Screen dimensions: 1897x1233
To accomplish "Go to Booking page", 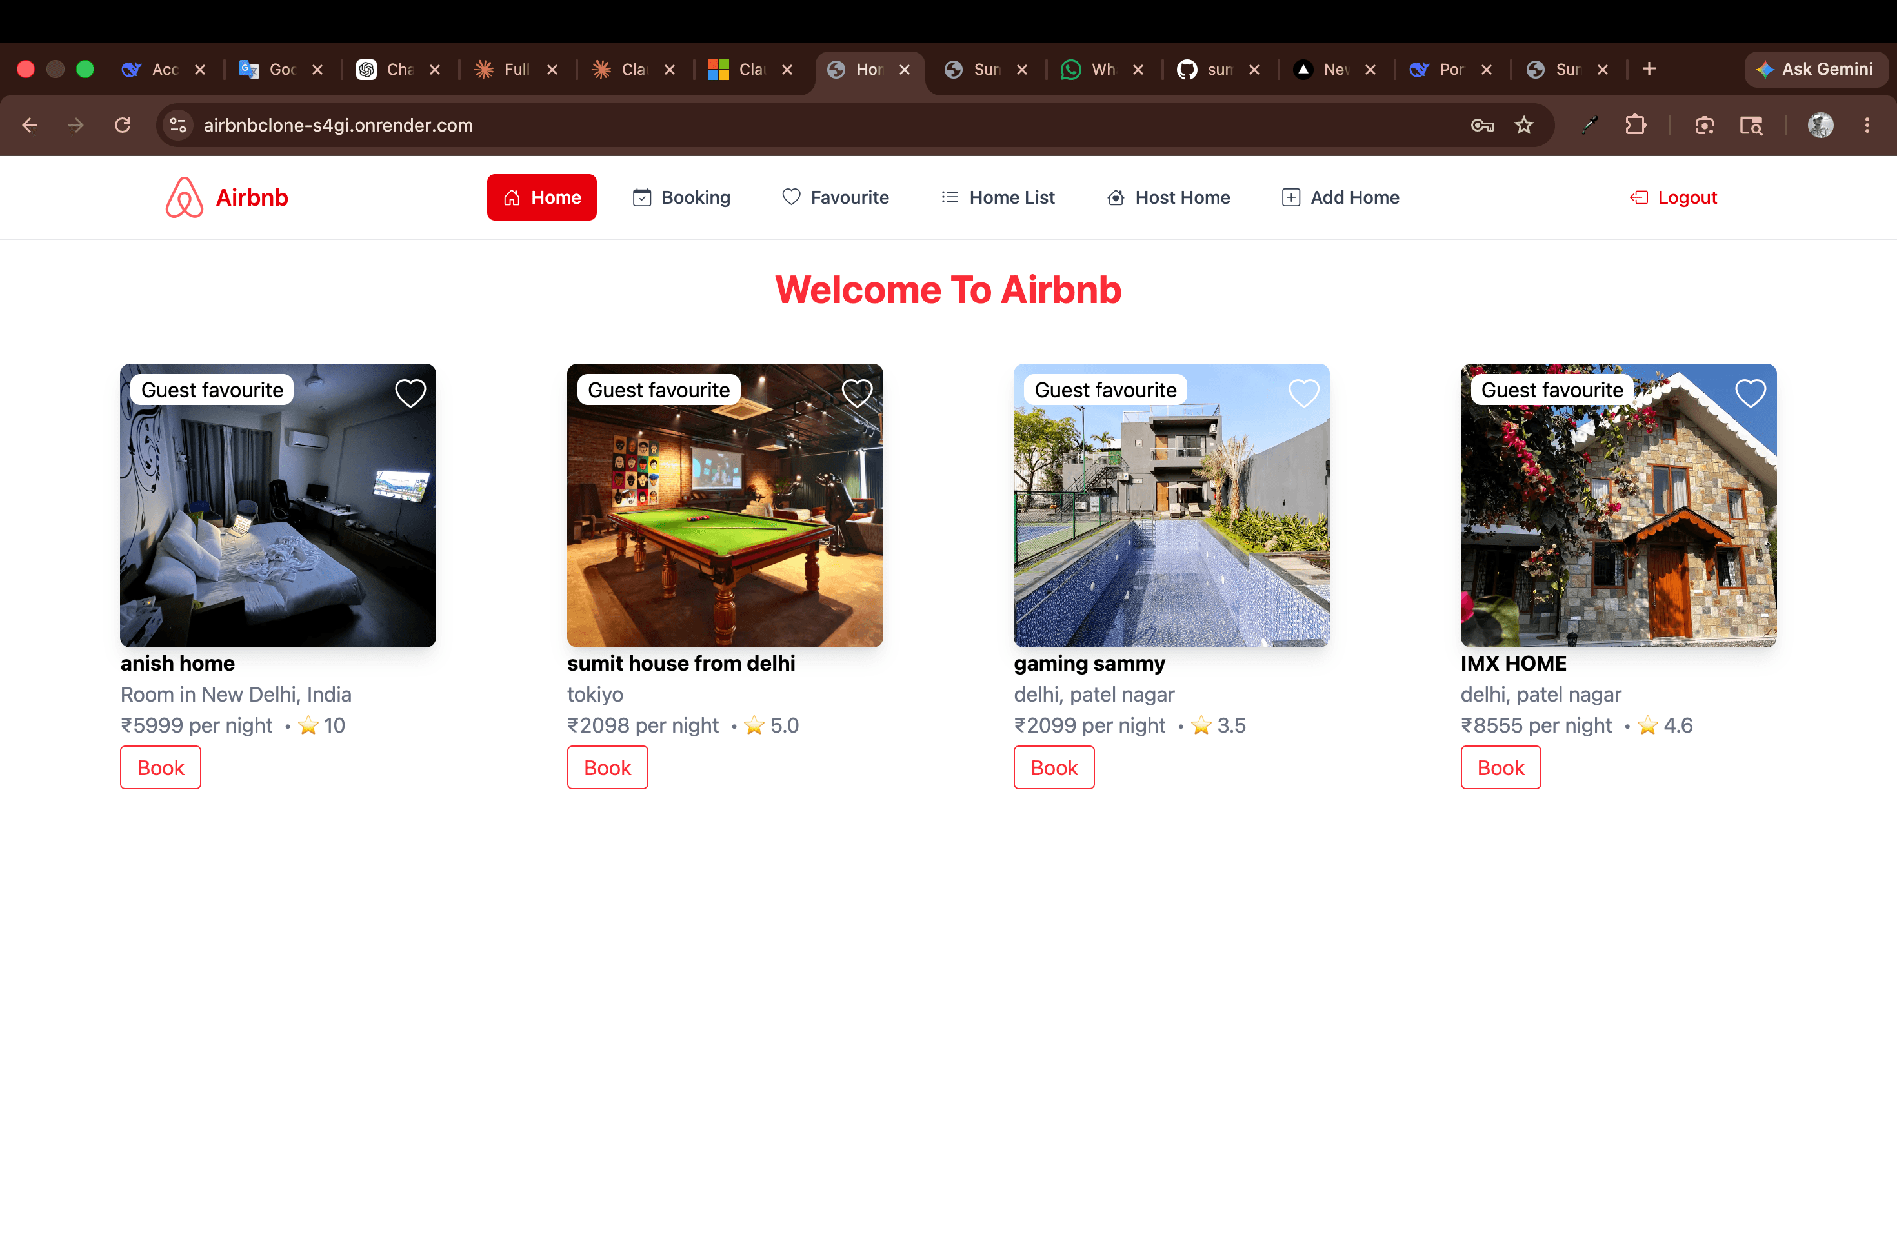I will (681, 197).
